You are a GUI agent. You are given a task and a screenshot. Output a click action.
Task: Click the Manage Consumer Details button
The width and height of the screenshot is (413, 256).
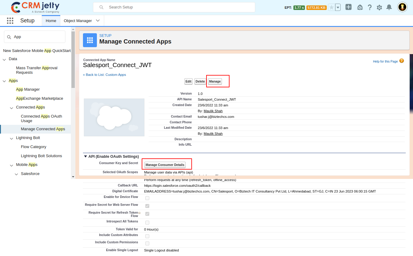165,165
